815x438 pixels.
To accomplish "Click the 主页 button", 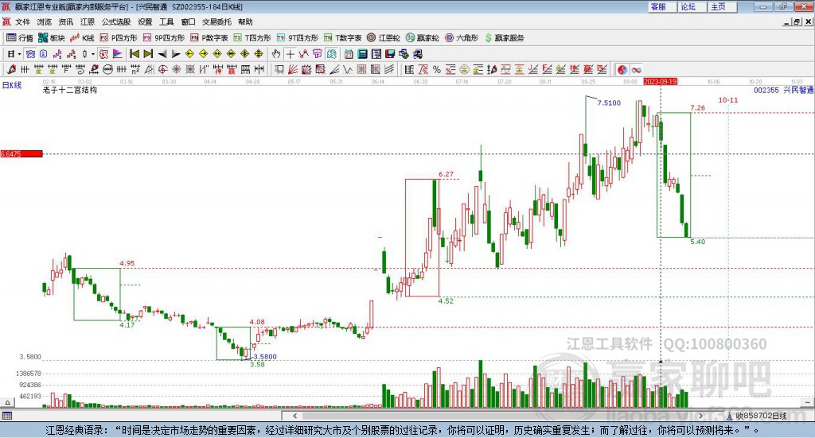I will tap(722, 6).
